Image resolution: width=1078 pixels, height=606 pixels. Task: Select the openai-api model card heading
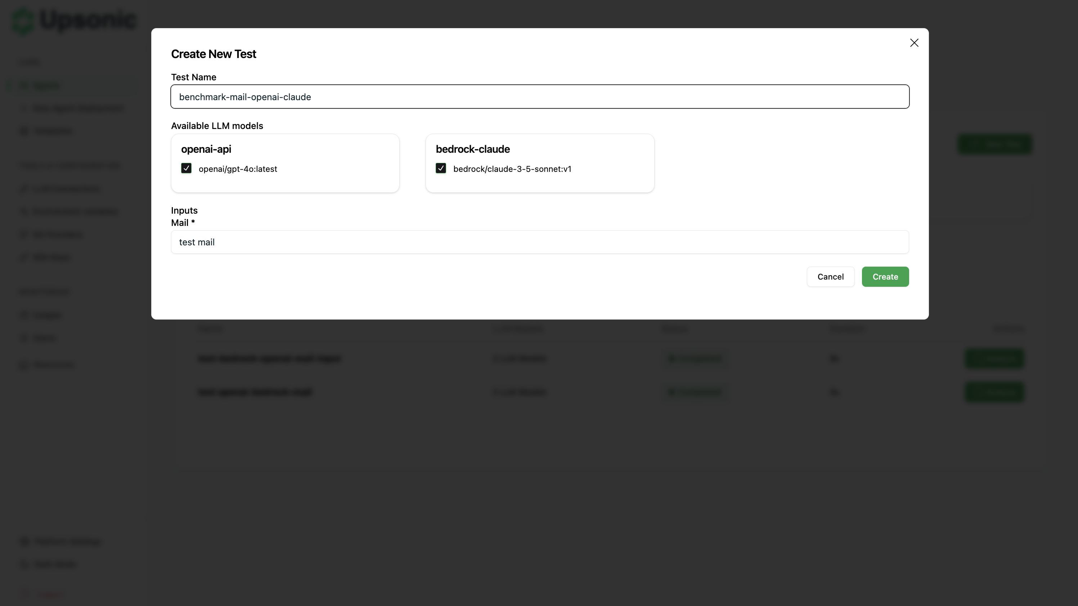(206, 149)
